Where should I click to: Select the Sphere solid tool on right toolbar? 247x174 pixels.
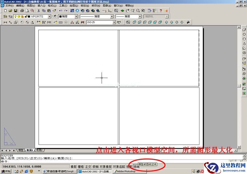point(244,34)
